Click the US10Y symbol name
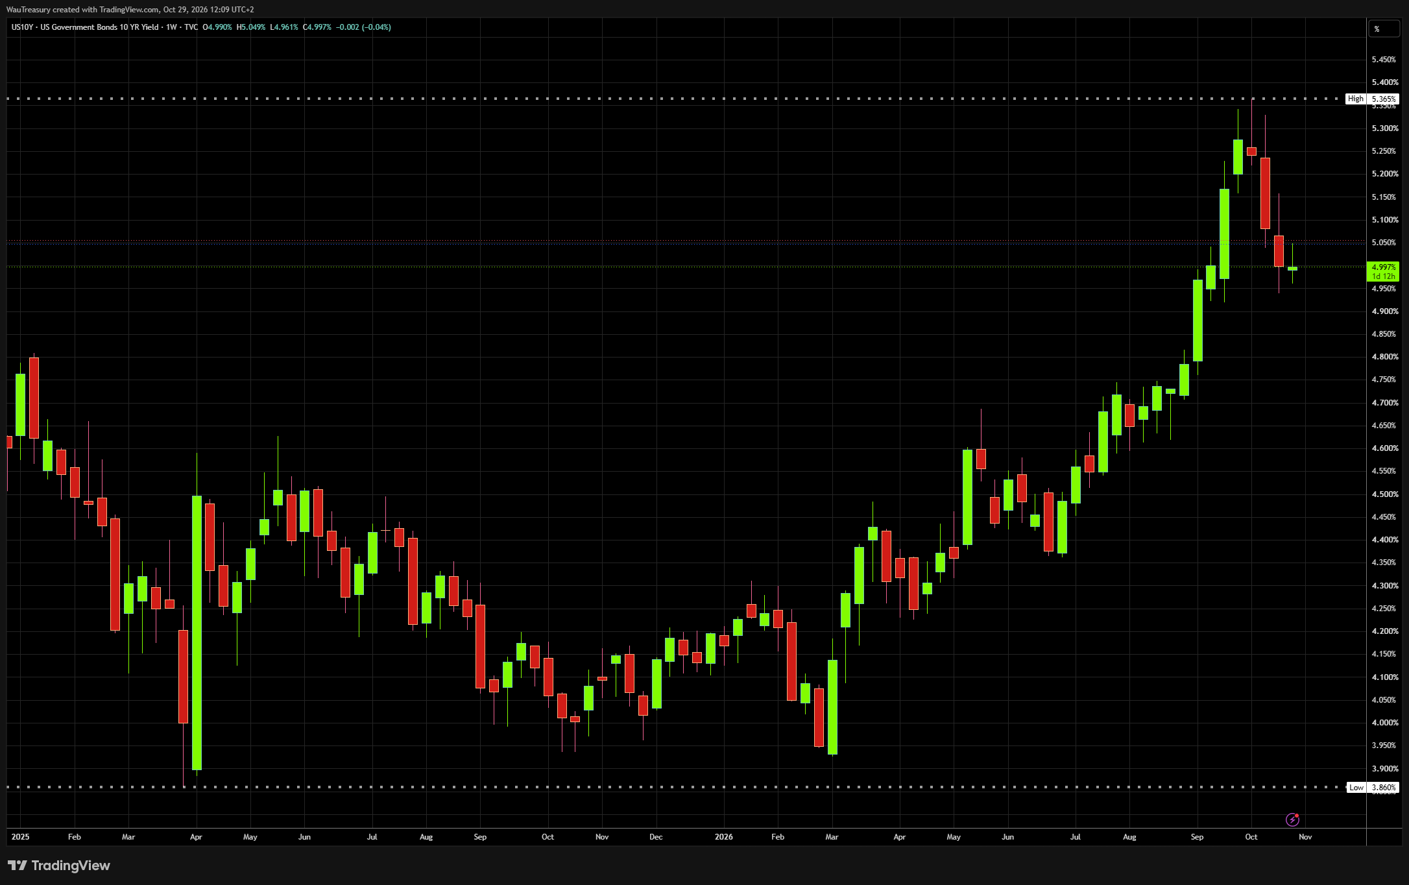The width and height of the screenshot is (1409, 885). (x=22, y=27)
